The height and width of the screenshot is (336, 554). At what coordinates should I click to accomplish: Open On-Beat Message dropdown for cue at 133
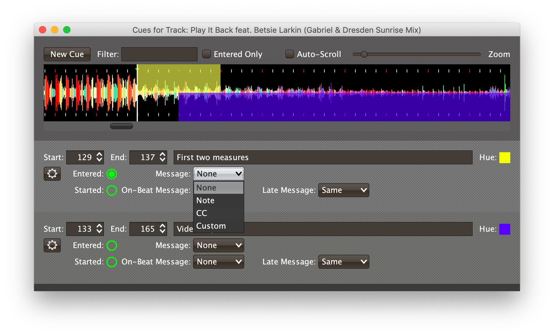tap(219, 262)
